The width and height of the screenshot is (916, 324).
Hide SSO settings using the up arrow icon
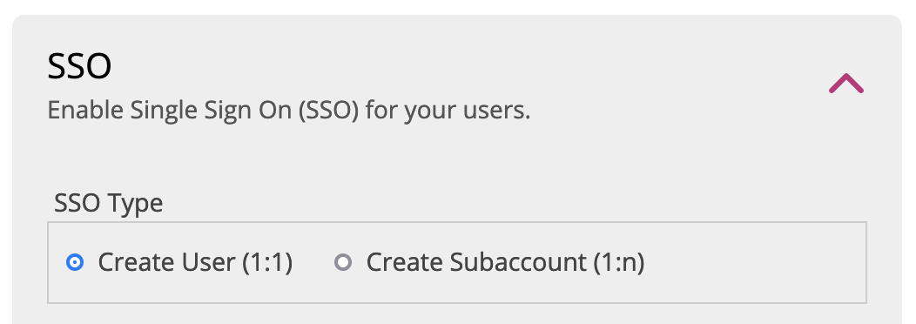tap(845, 84)
